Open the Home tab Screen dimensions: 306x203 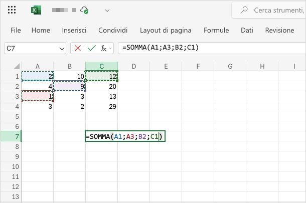click(x=41, y=30)
